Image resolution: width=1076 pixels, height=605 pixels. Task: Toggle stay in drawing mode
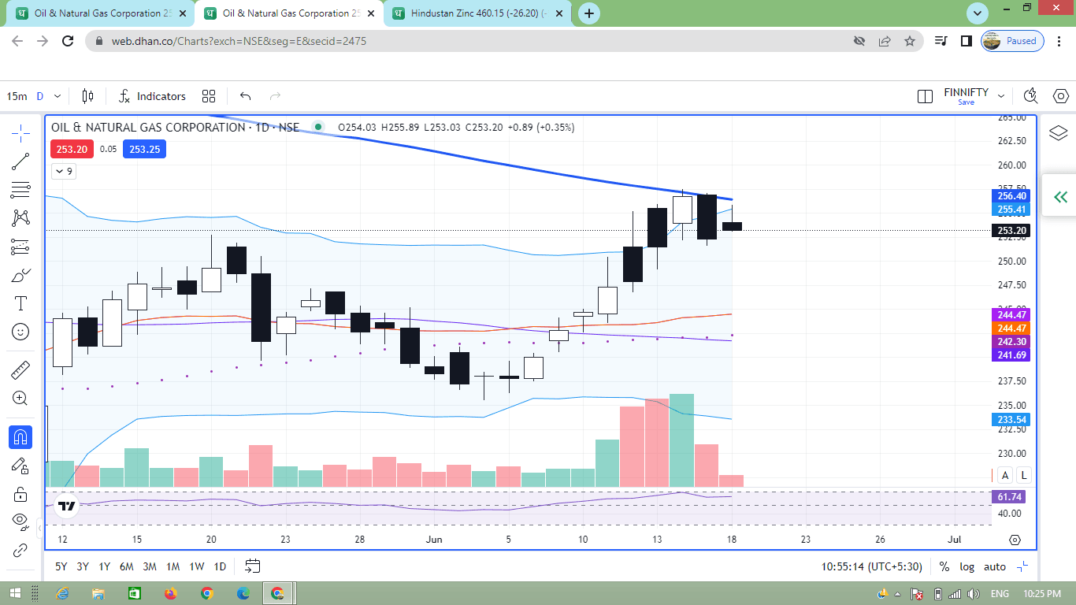(x=20, y=466)
